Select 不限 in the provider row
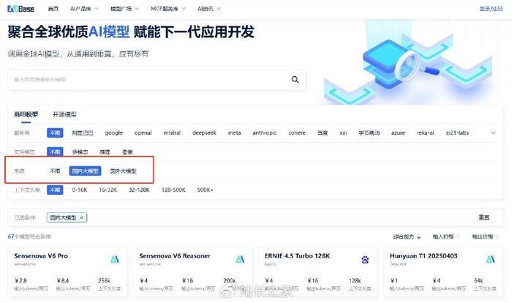The image size is (512, 303). tap(55, 132)
